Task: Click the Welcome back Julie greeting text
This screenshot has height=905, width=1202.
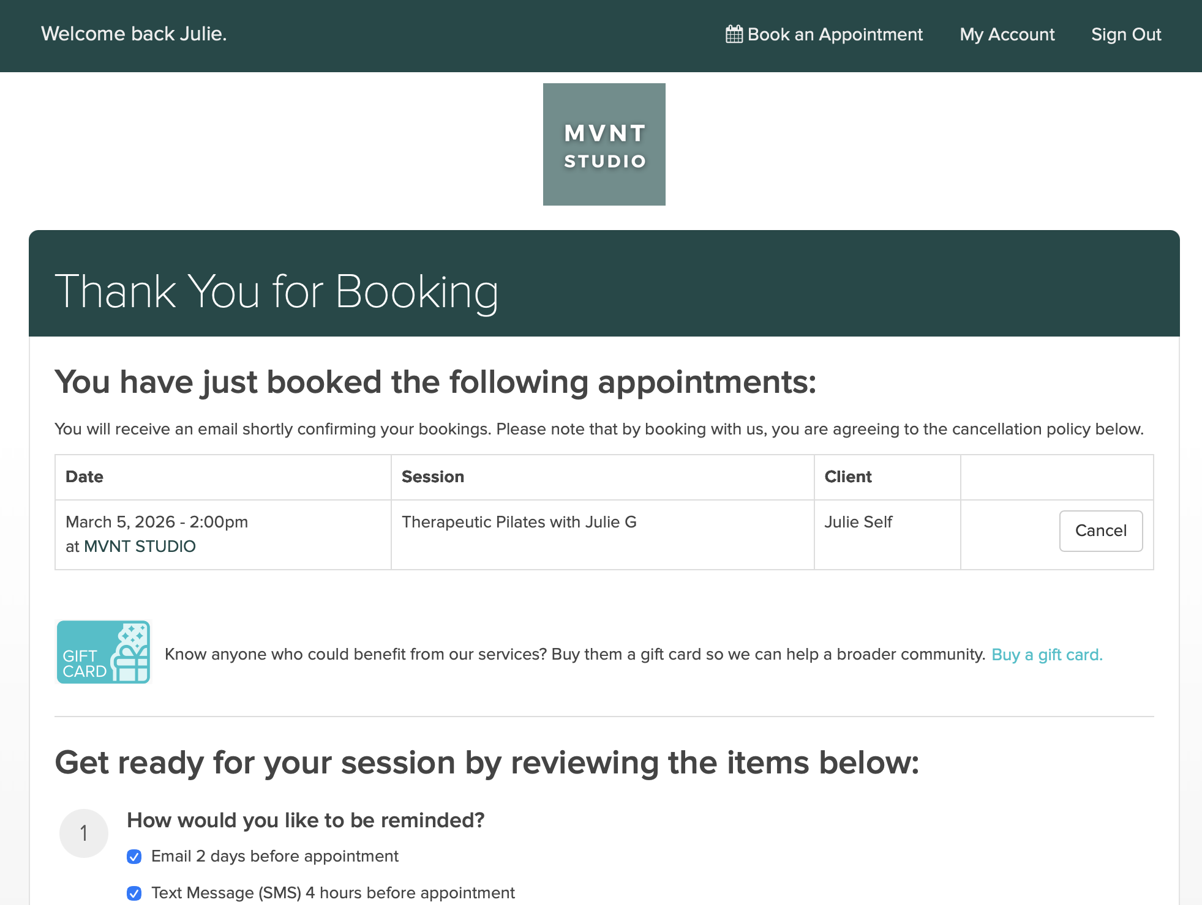Action: (134, 34)
